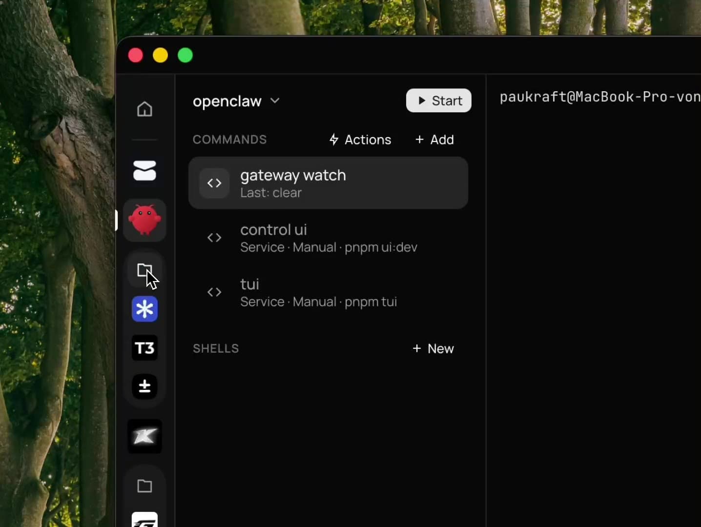The height and width of the screenshot is (527, 701).
Task: Open the blue asterisk project icon
Action: point(144,309)
